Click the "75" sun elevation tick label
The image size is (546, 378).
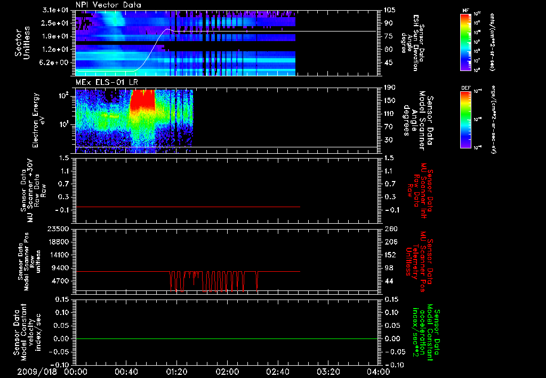click(388, 36)
